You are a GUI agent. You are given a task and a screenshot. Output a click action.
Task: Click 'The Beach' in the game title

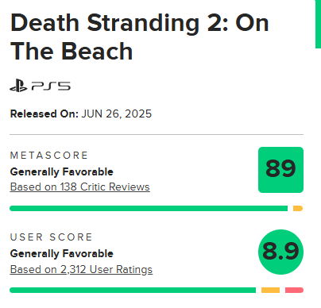72,51
